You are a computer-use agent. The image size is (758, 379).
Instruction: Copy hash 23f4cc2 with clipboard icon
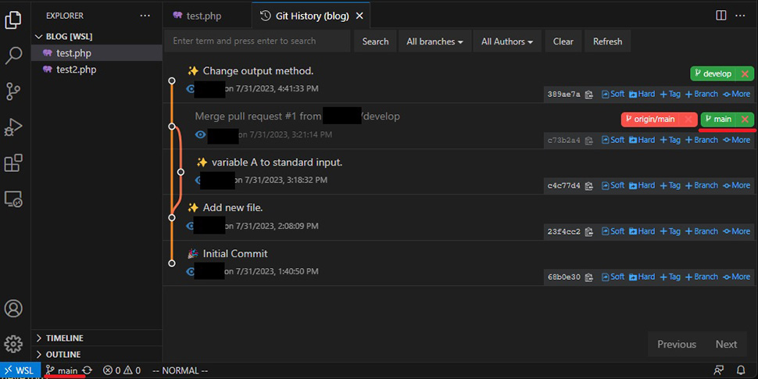tap(588, 231)
